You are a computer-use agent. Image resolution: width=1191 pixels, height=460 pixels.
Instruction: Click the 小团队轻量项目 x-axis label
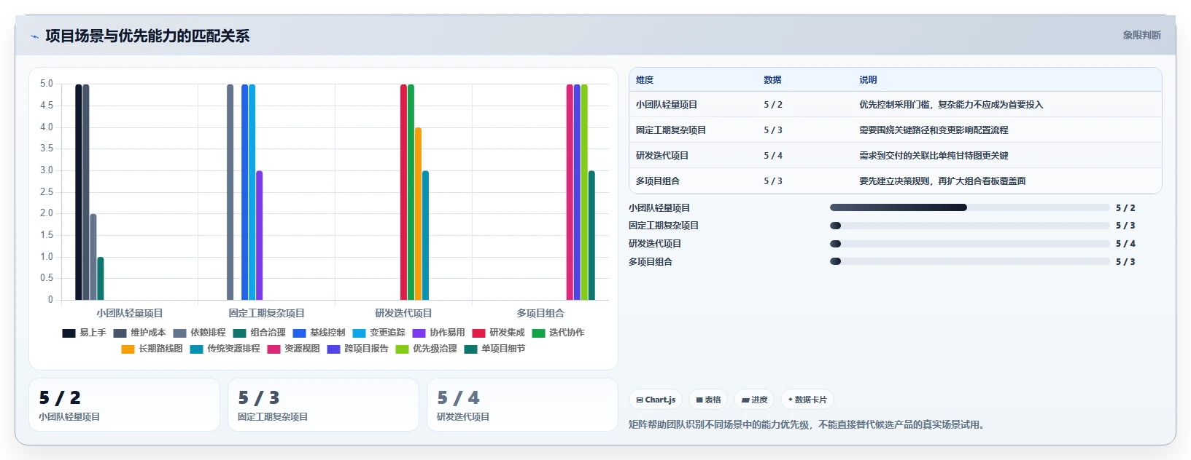(129, 313)
